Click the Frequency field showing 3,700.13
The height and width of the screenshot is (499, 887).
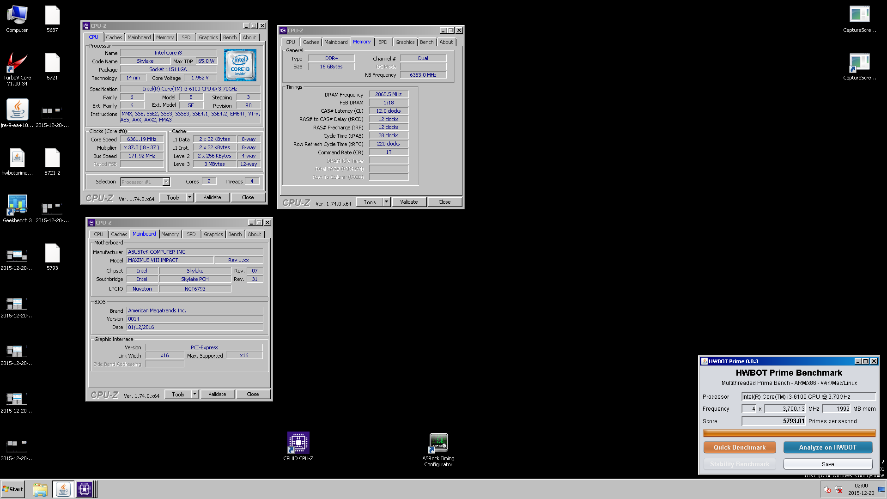[x=785, y=408]
